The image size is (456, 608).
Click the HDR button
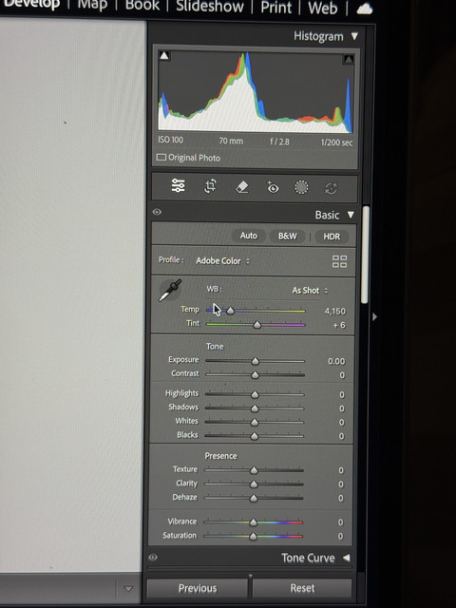click(332, 237)
